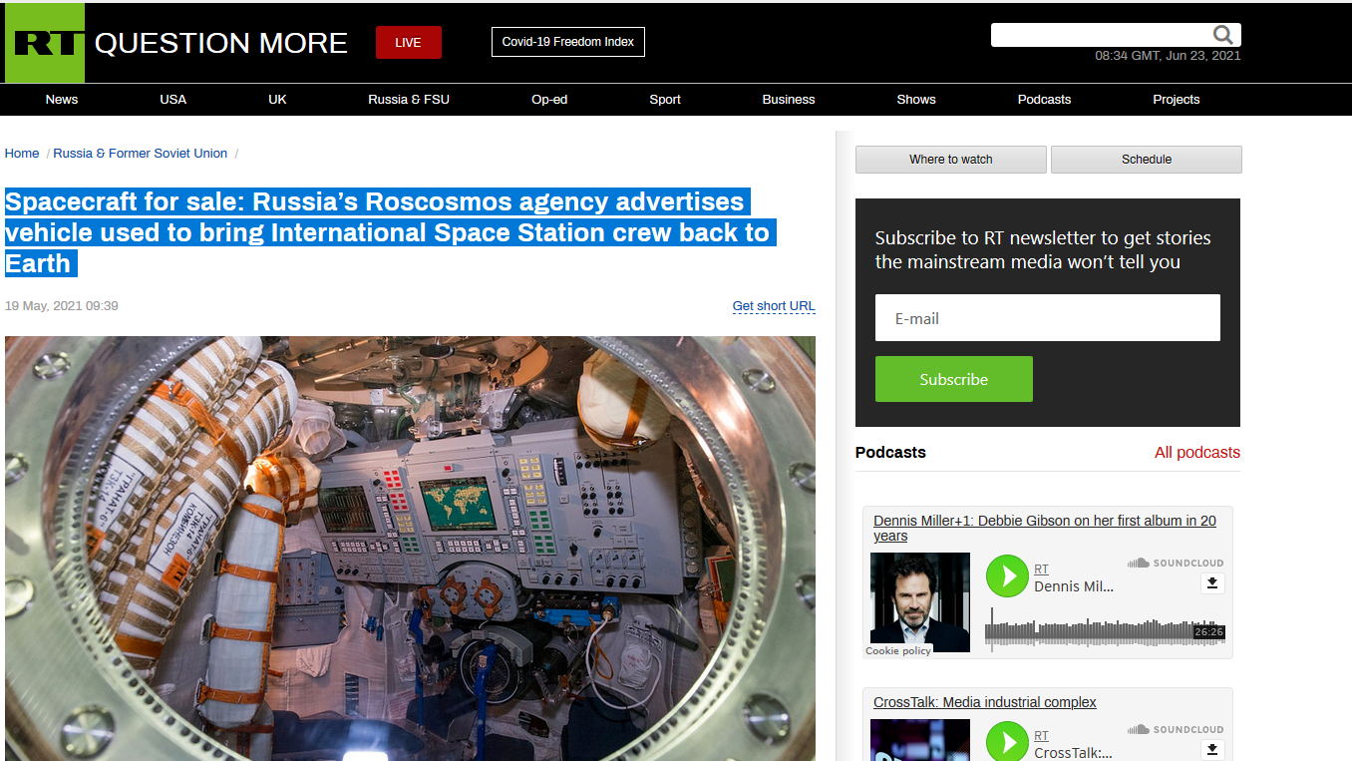Viewport: 1352px width, 761px height.
Task: Open the USA section
Action: click(x=173, y=100)
